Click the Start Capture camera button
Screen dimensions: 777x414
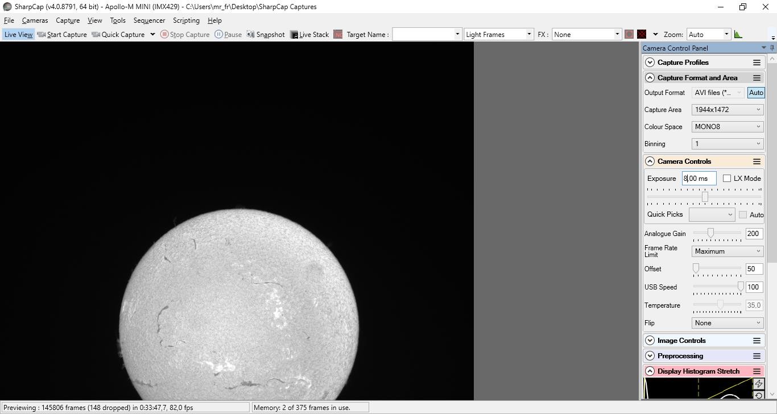tap(62, 34)
